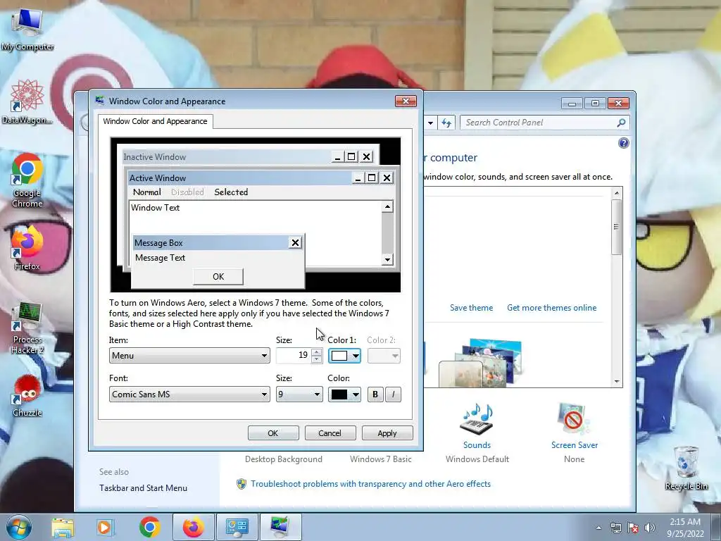
Task: Open the volume speaker tray icon
Action: click(x=650, y=528)
